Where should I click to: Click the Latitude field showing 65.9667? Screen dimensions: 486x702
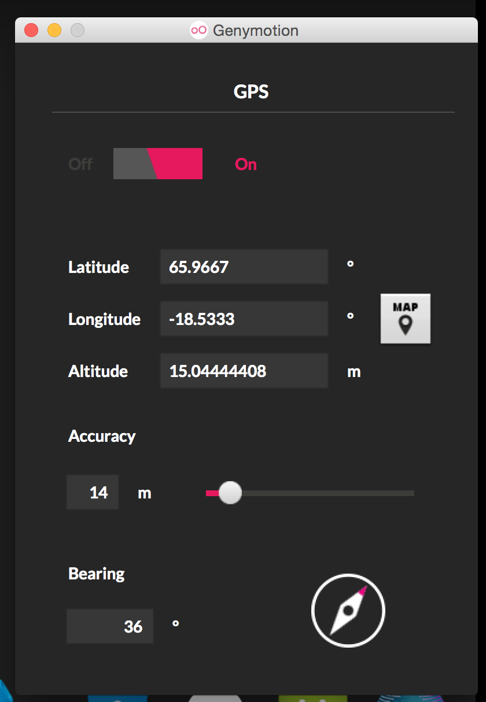(x=244, y=267)
